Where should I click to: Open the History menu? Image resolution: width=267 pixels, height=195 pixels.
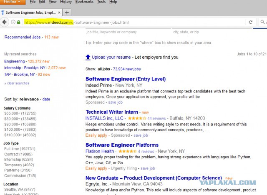(66, 2)
